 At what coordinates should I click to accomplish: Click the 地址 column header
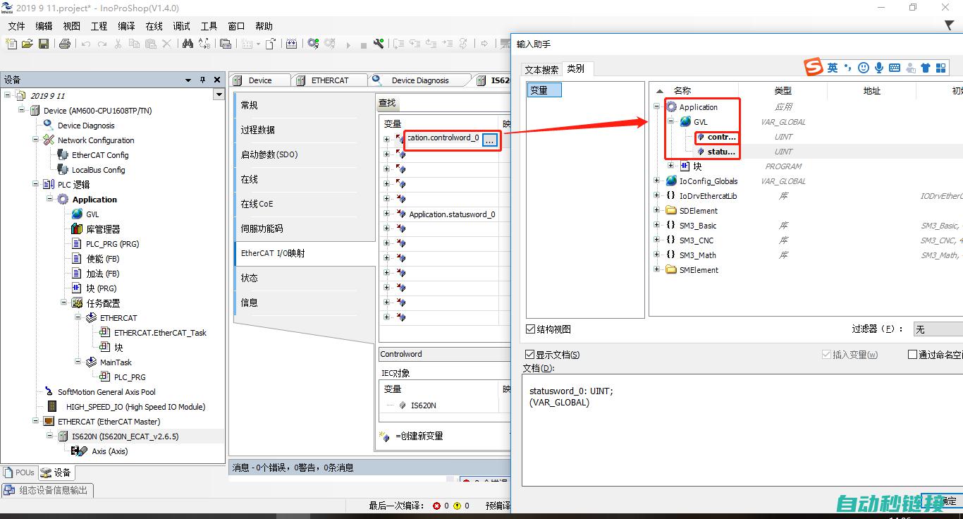(x=872, y=90)
